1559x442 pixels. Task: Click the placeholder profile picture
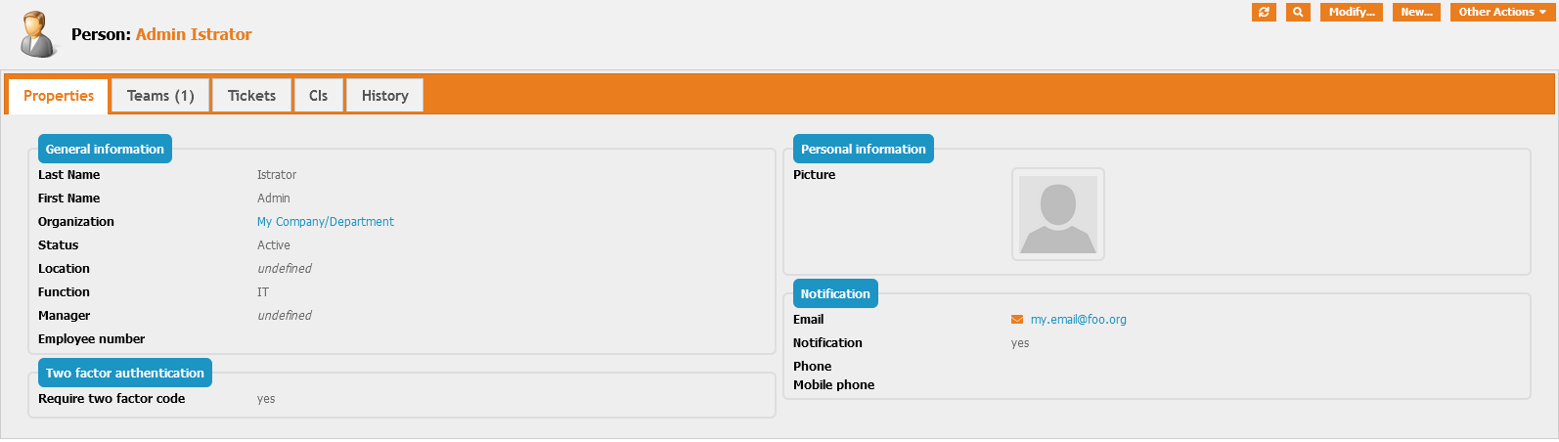tap(1057, 214)
